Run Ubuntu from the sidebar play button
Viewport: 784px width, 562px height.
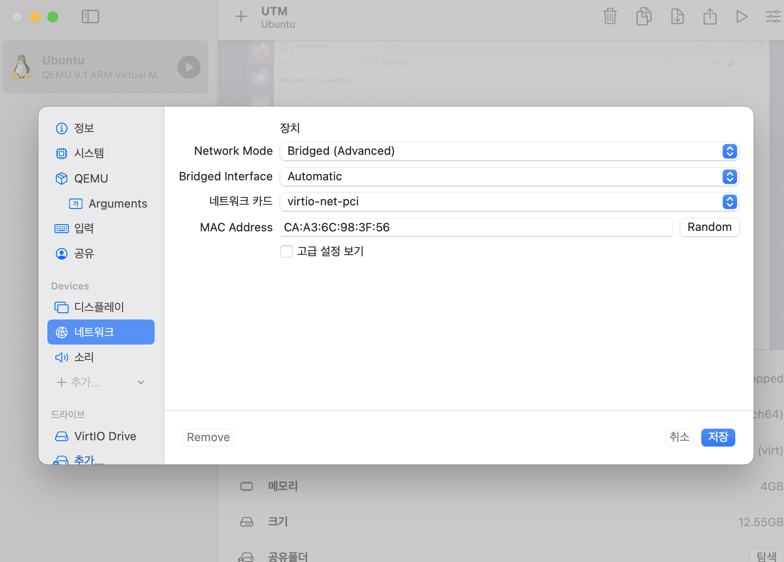(x=189, y=67)
